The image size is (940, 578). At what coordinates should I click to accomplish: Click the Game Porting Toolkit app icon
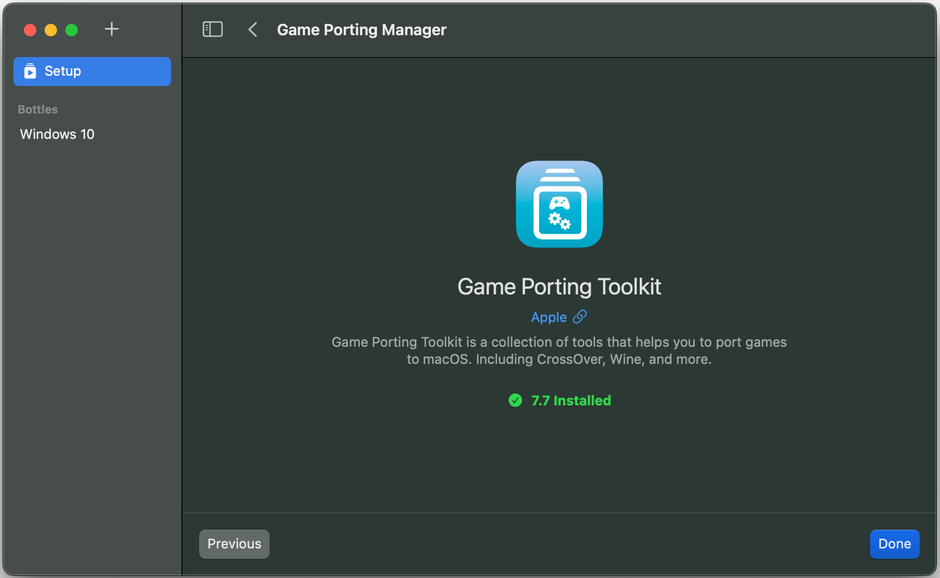coord(559,204)
